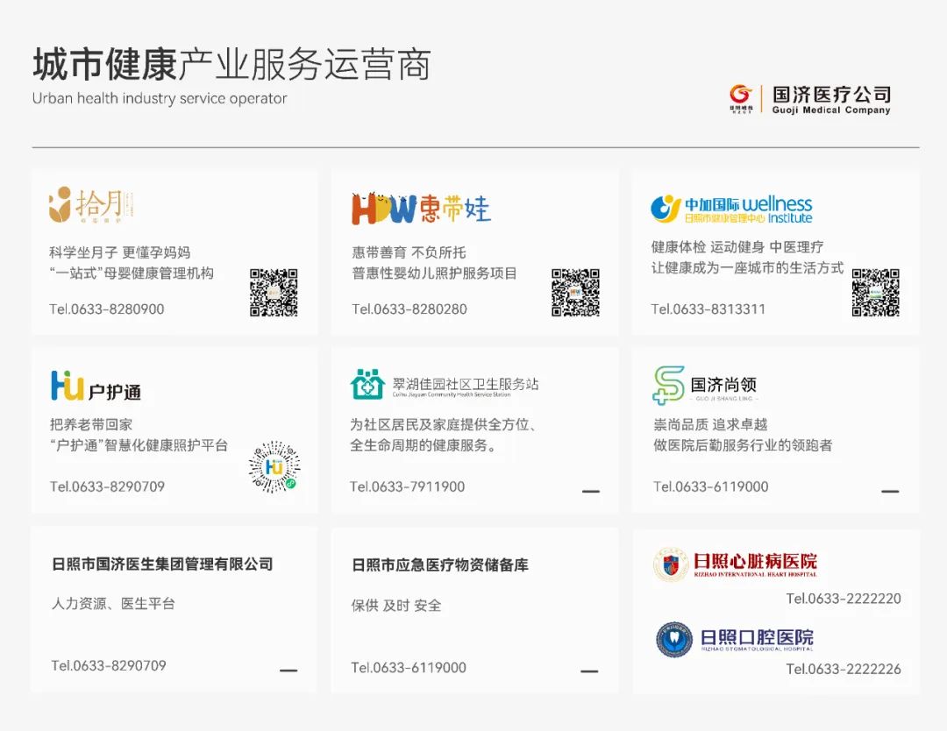Click the 普惠性婴幼儿照护服务项目 line

coord(434,273)
